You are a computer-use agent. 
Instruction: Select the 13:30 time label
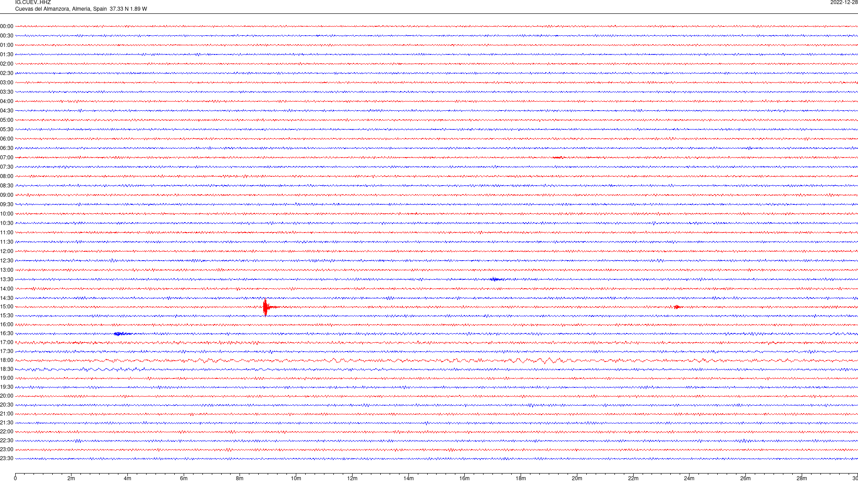pos(7,279)
